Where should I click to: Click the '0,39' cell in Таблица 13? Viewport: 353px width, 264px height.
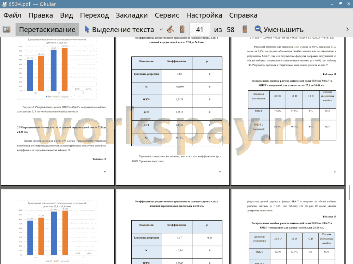[x=327, y=253]
